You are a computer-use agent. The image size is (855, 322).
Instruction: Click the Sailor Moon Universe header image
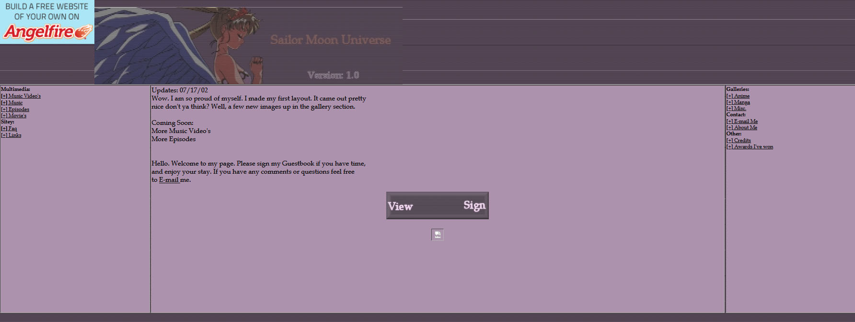248,45
